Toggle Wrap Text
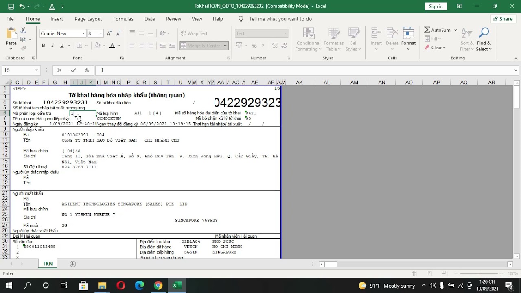The height and width of the screenshot is (293, 521). pyautogui.click(x=194, y=33)
